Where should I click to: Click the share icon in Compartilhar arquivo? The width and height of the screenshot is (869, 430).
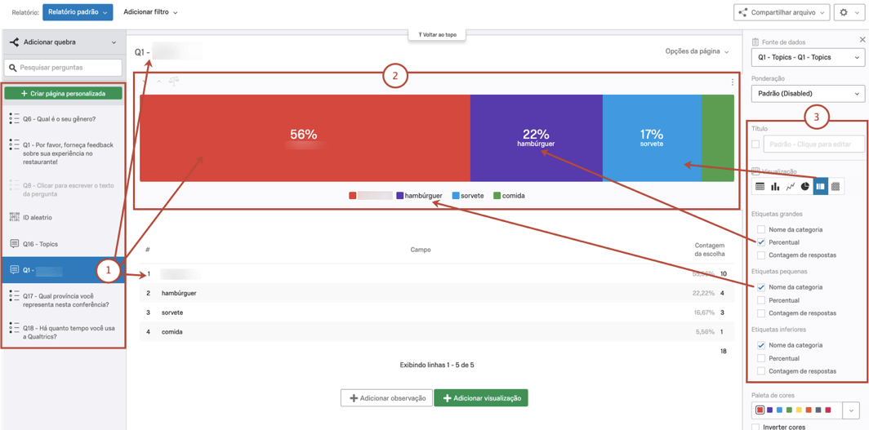(743, 12)
